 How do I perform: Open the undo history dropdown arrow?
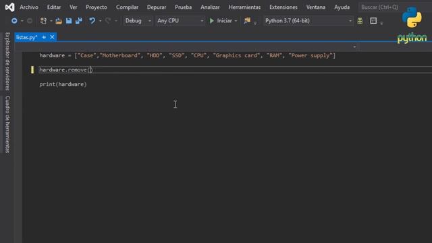click(100, 21)
